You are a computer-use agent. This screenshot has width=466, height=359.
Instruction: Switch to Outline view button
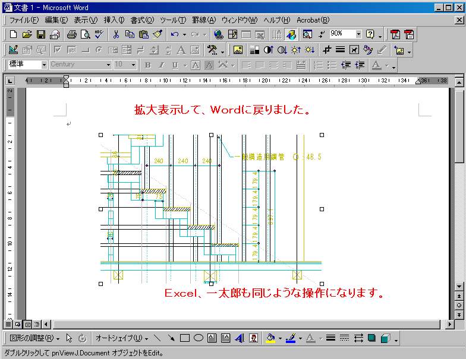coord(37,324)
